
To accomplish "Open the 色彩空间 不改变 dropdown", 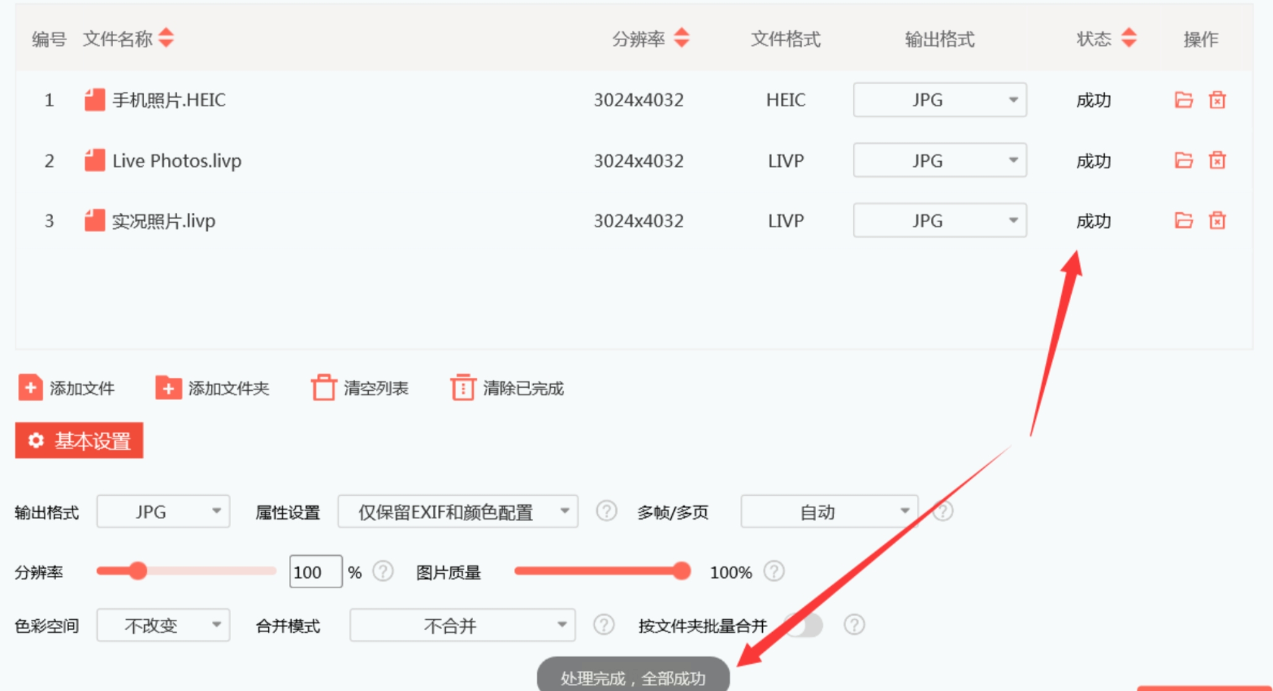I will tap(163, 625).
